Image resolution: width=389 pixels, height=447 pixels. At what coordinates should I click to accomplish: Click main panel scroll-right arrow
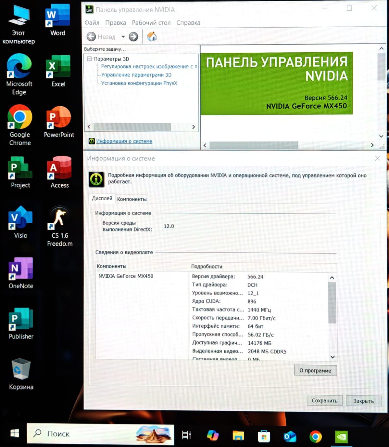point(372,145)
